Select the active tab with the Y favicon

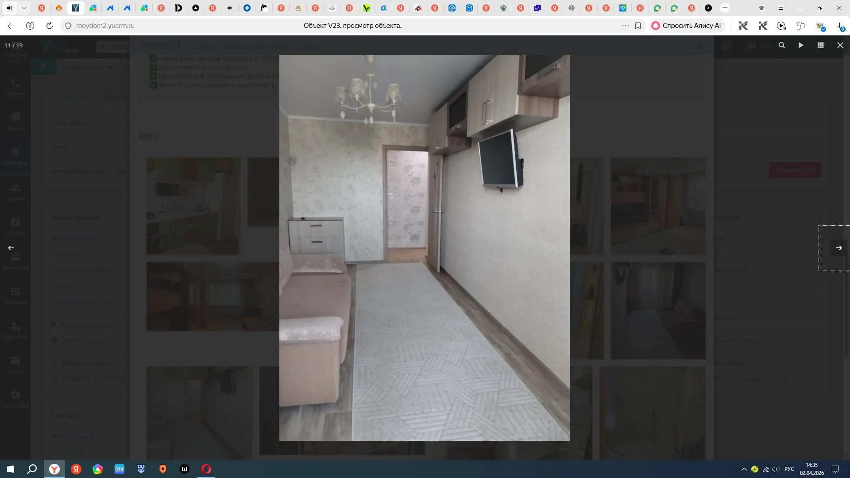(x=76, y=8)
